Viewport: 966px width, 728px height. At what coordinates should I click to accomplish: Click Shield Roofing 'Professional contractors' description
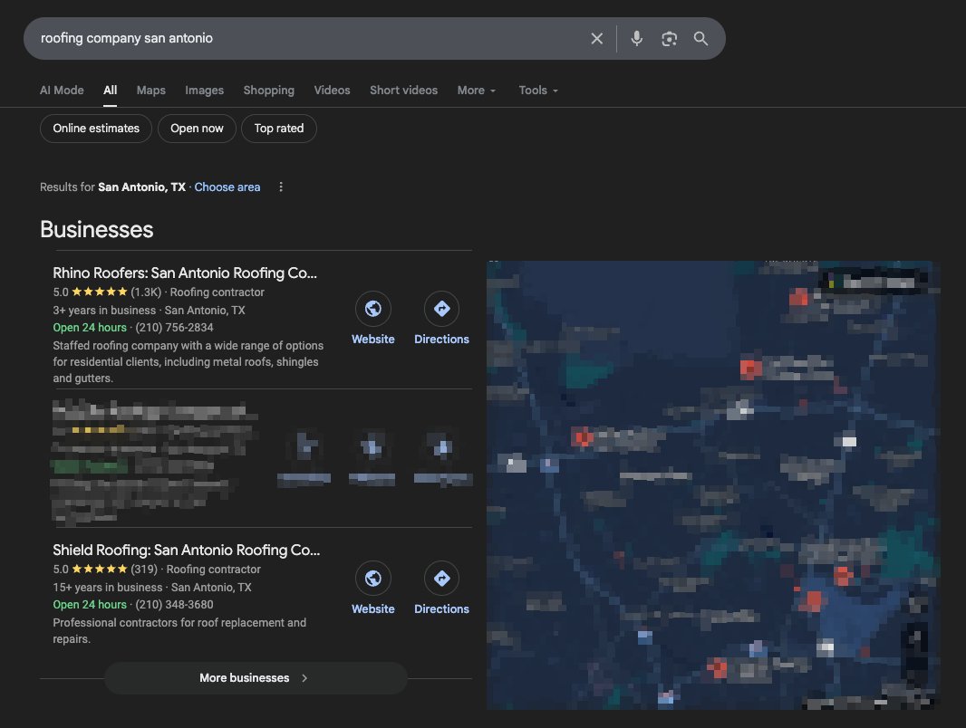pyautogui.click(x=179, y=630)
